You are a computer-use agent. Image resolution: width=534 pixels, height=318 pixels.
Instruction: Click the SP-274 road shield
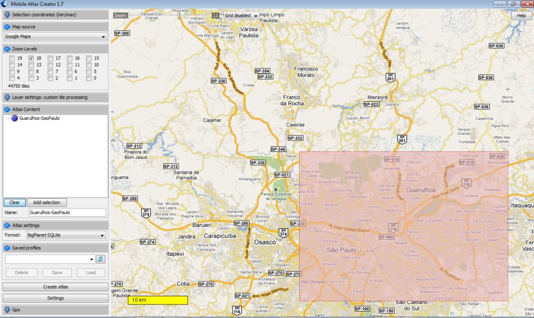tap(148, 242)
